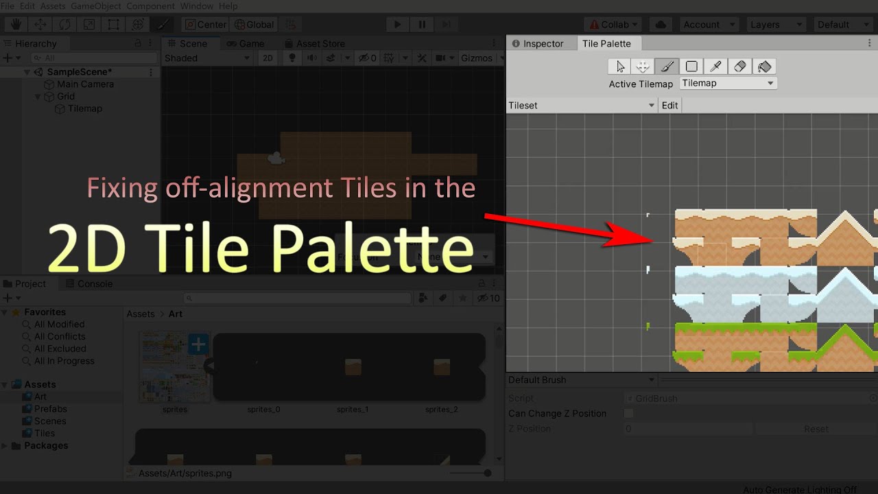Select the Rotate tool in main toolbar
Image resolution: width=878 pixels, height=494 pixels.
(x=64, y=25)
